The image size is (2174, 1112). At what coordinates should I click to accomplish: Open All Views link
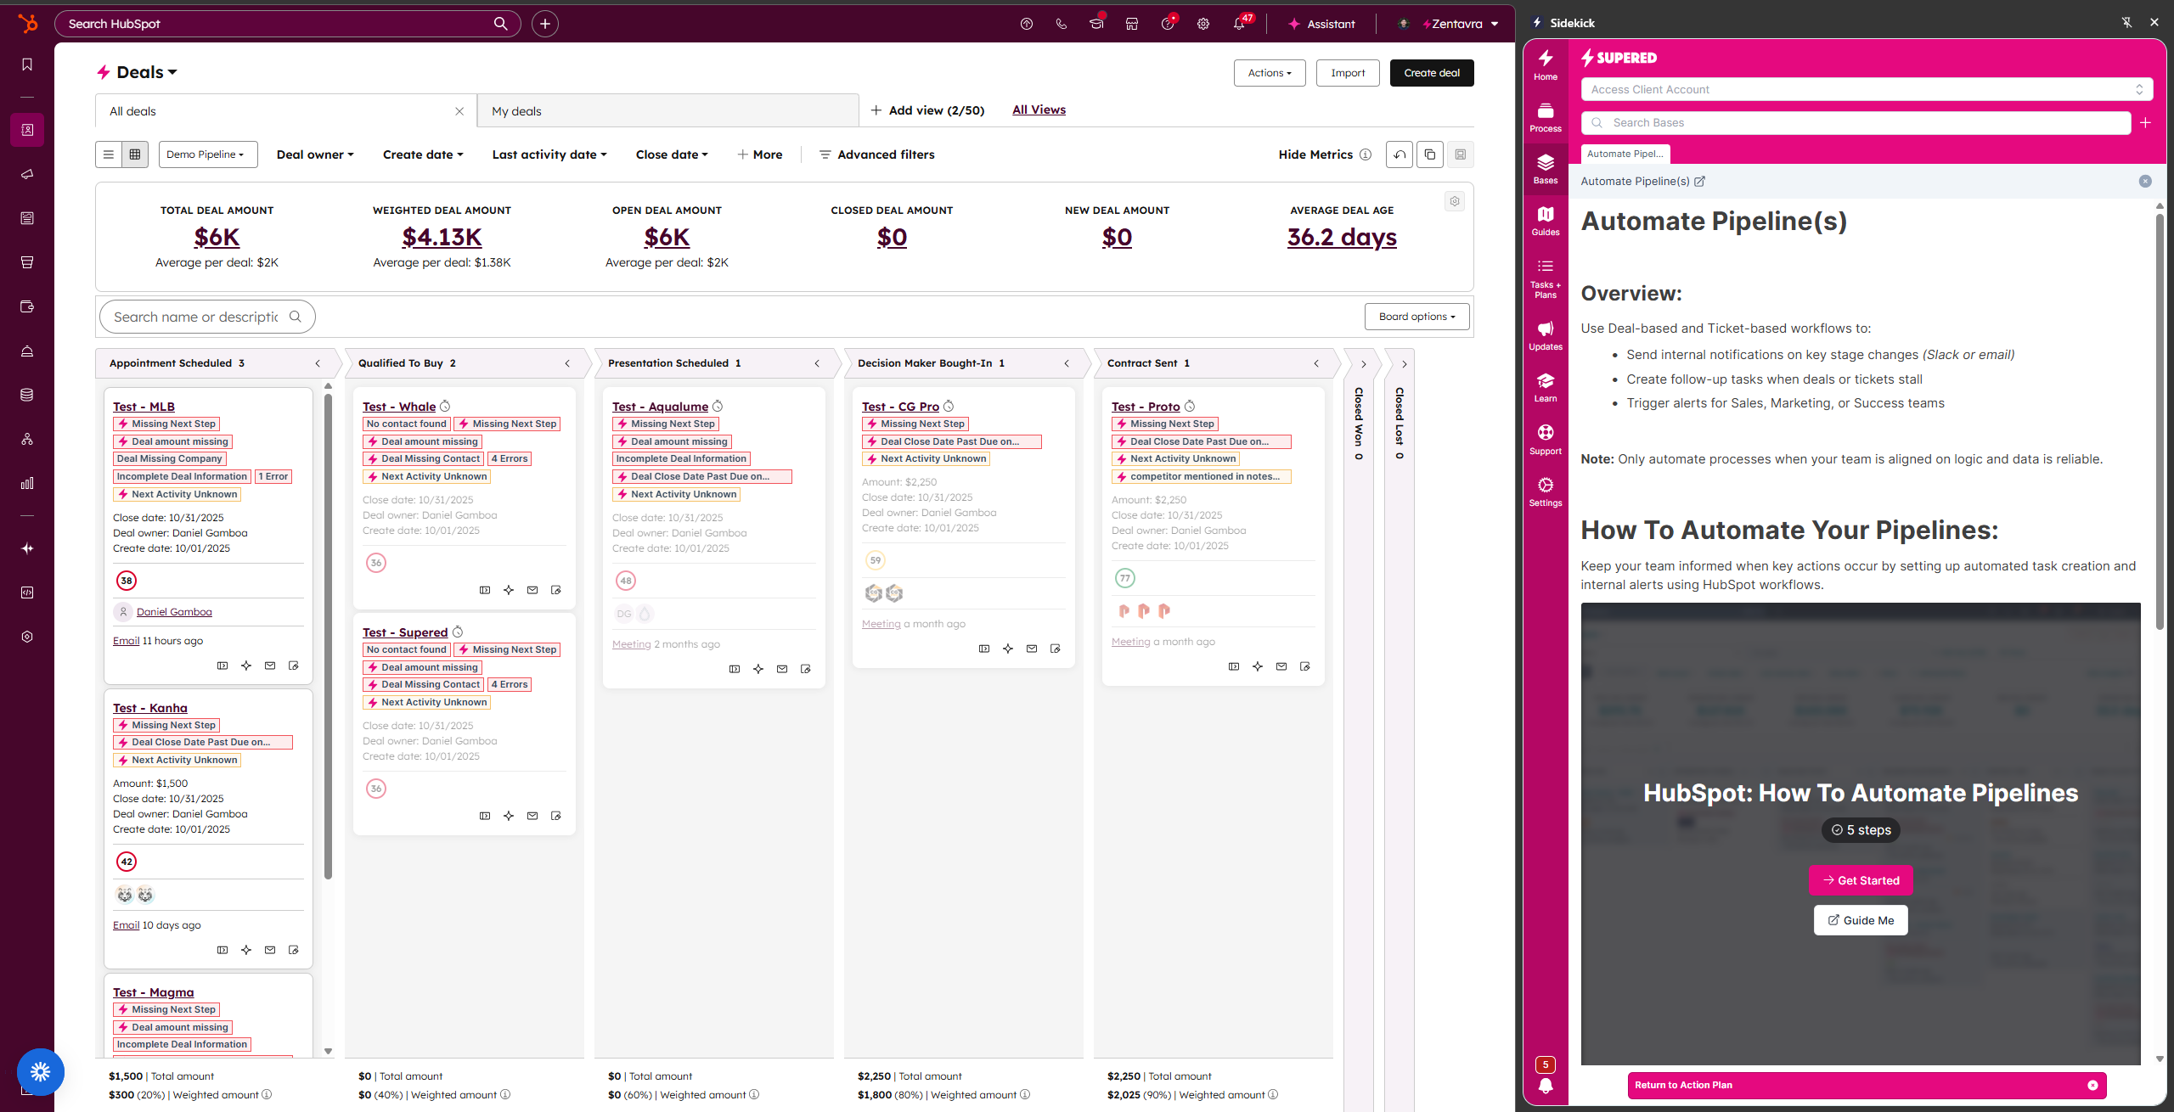coord(1039,110)
